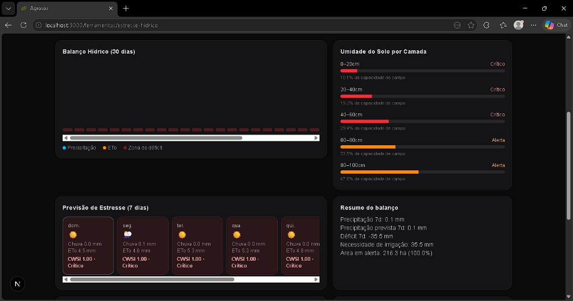Image resolution: width=573 pixels, height=301 pixels.
Task: Click the Precipitação legend entry
Action: point(79,148)
